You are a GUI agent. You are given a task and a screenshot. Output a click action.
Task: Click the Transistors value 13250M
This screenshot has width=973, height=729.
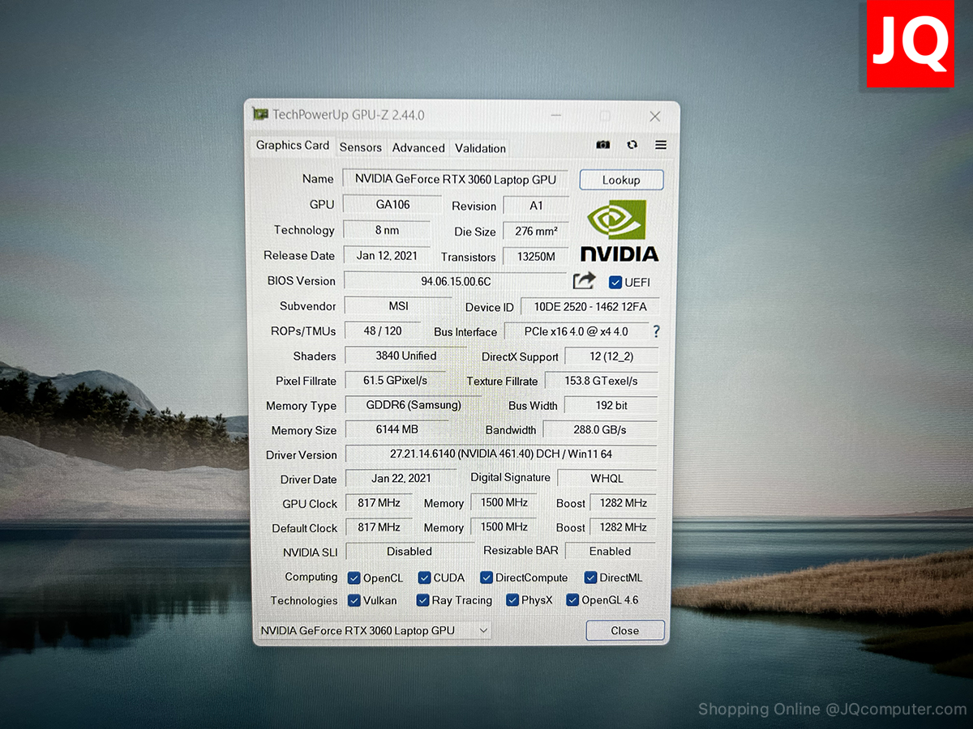click(x=536, y=257)
